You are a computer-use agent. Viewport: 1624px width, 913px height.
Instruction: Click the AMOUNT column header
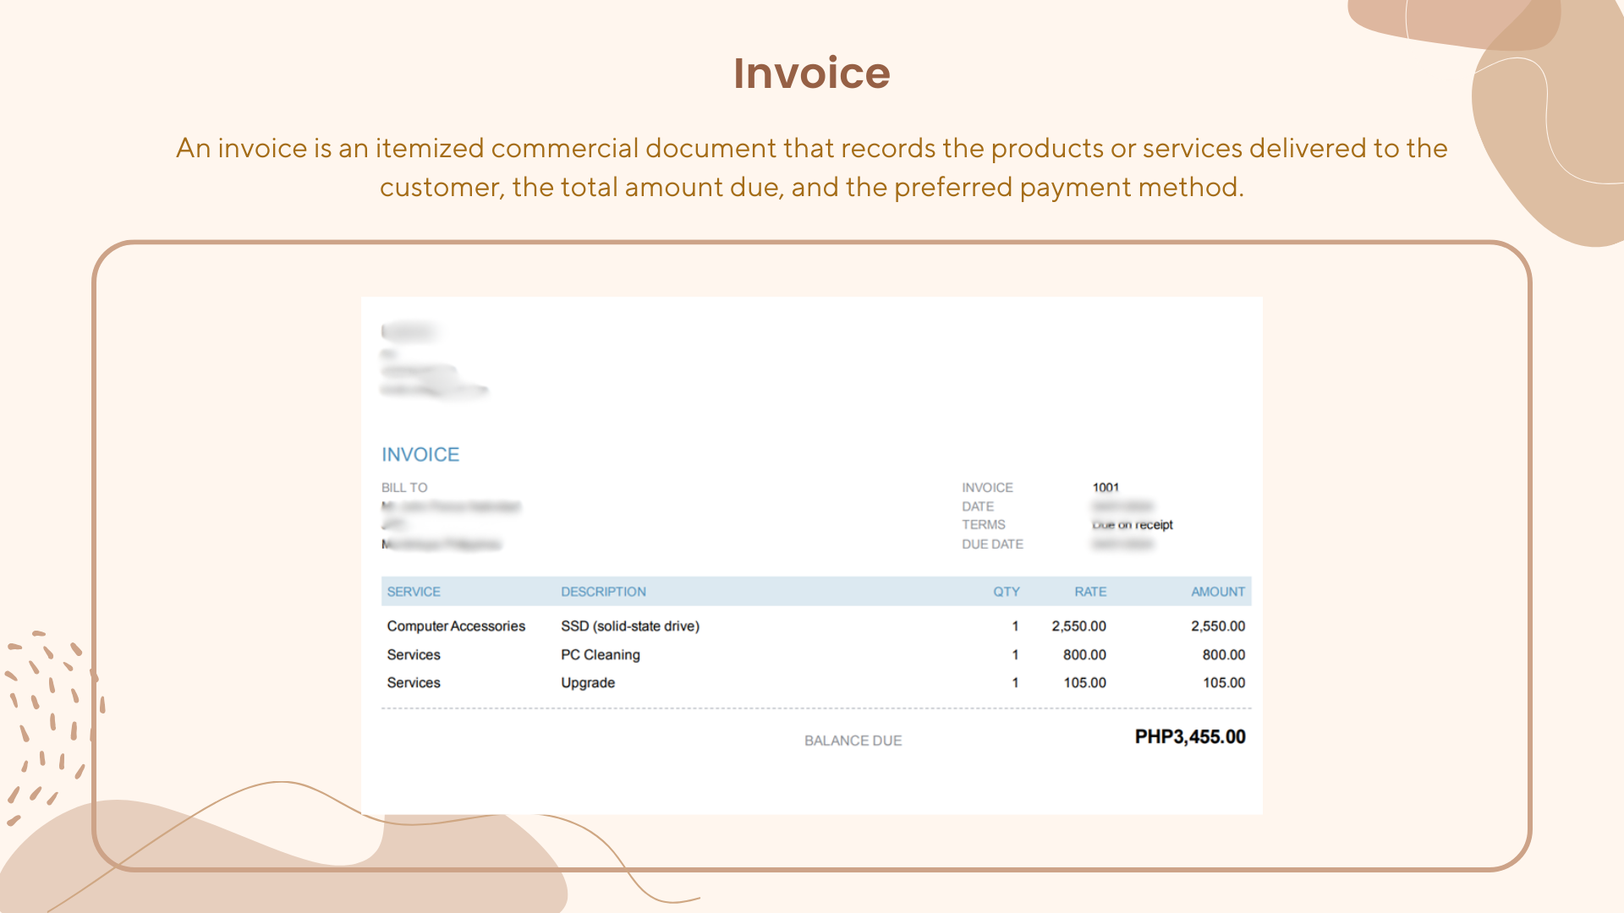(1217, 592)
